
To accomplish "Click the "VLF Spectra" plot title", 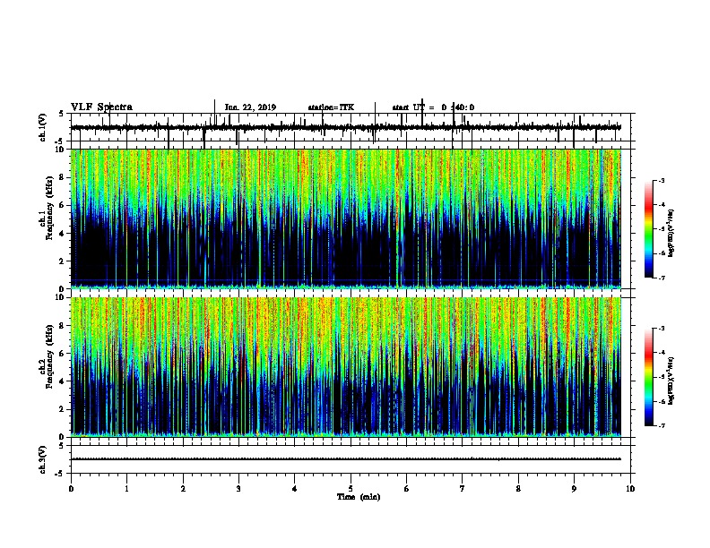I will 101,107.
